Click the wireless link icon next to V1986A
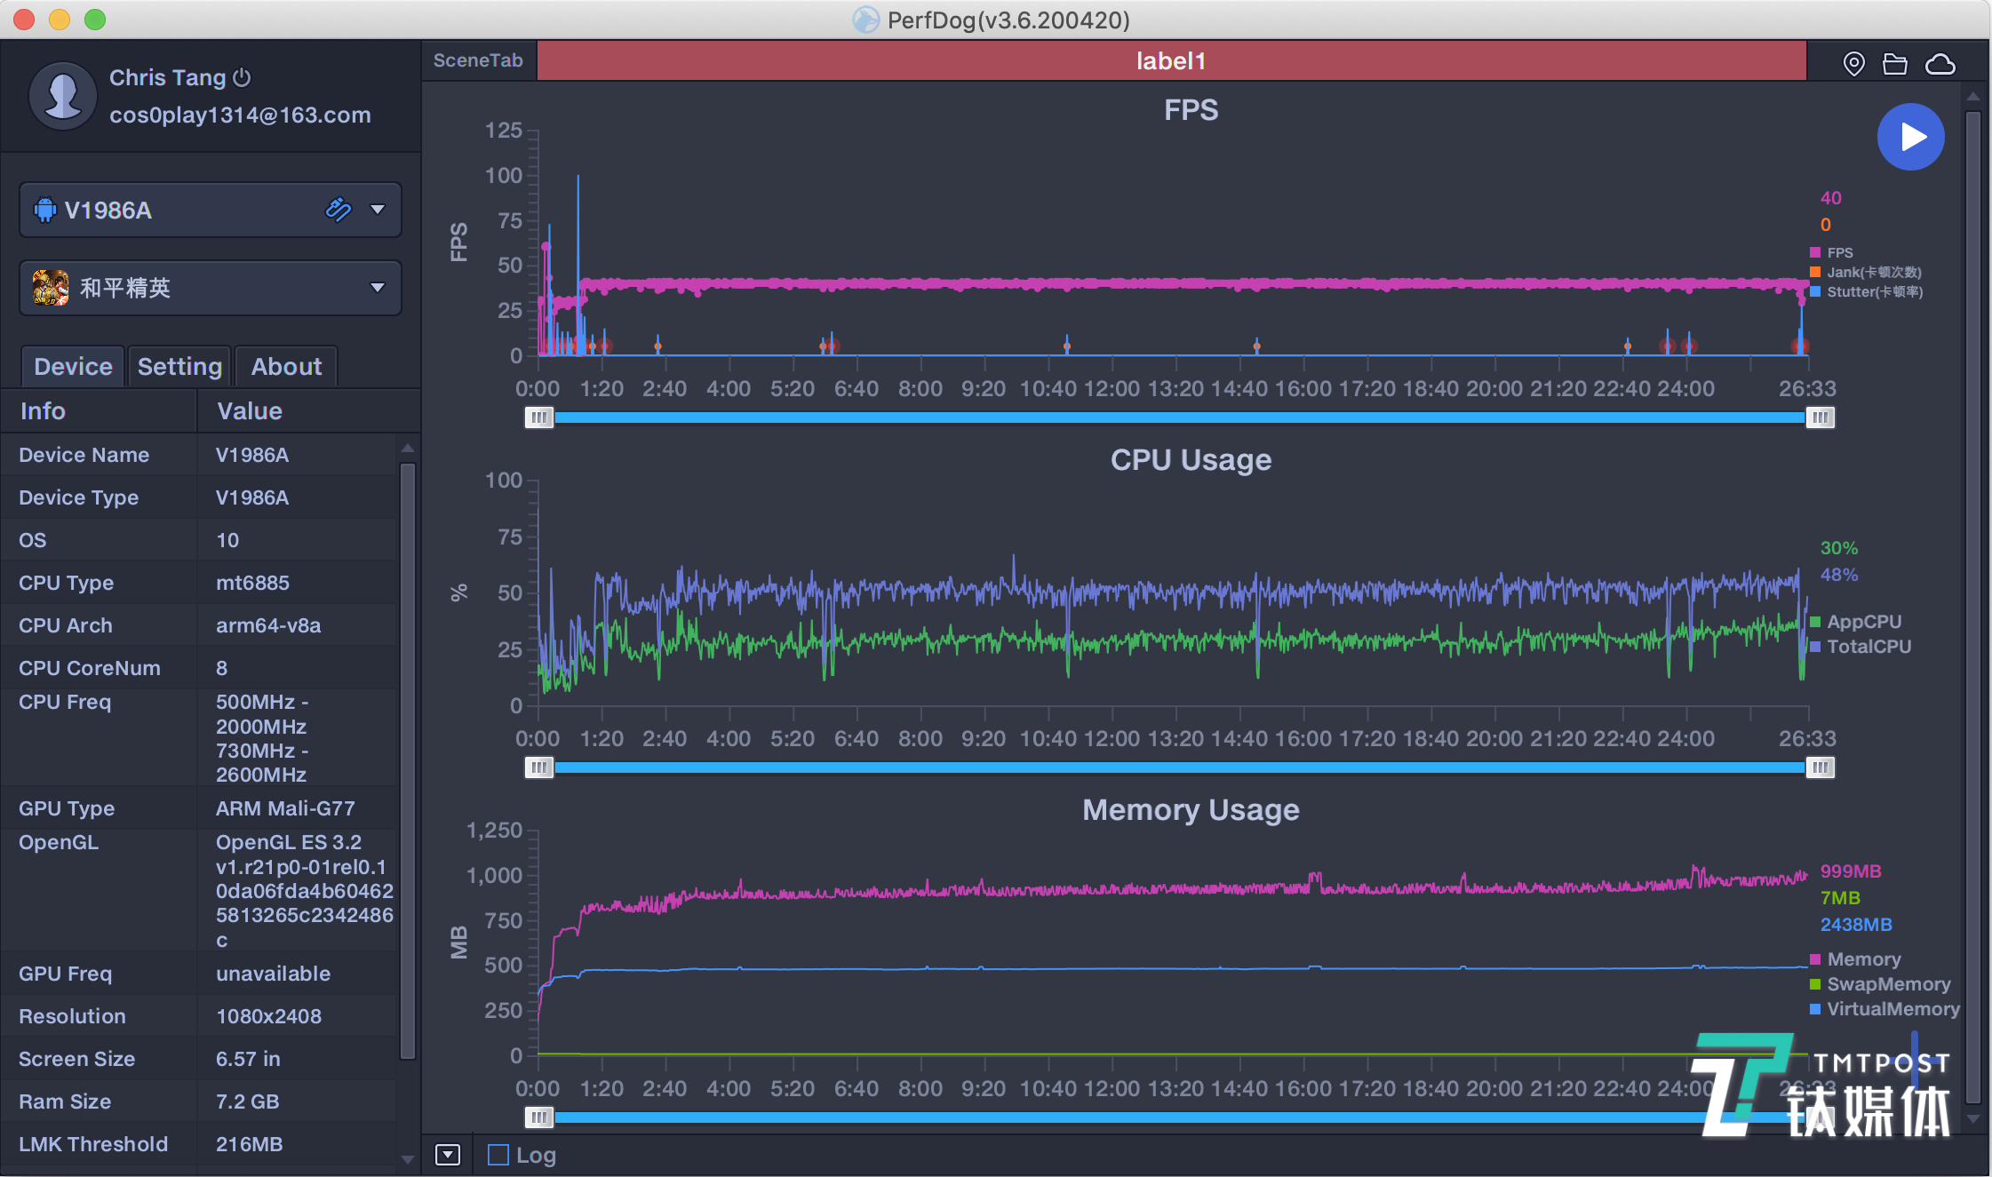The image size is (1992, 1177). (x=338, y=210)
